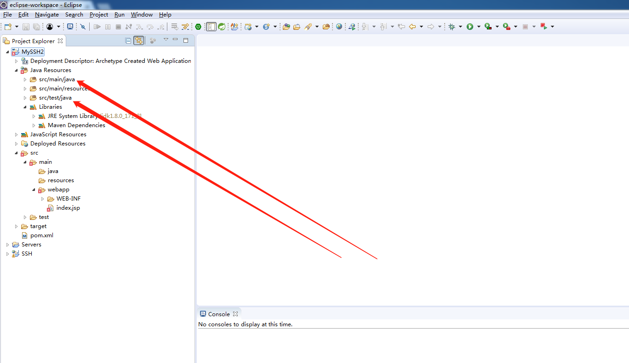Click the Back navigation arrow
Viewport: 629px width, 363px height.
(x=412, y=27)
